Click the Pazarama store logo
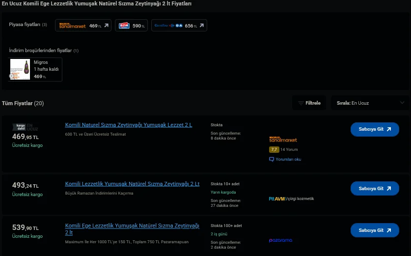The image size is (411, 256). pyautogui.click(x=280, y=240)
